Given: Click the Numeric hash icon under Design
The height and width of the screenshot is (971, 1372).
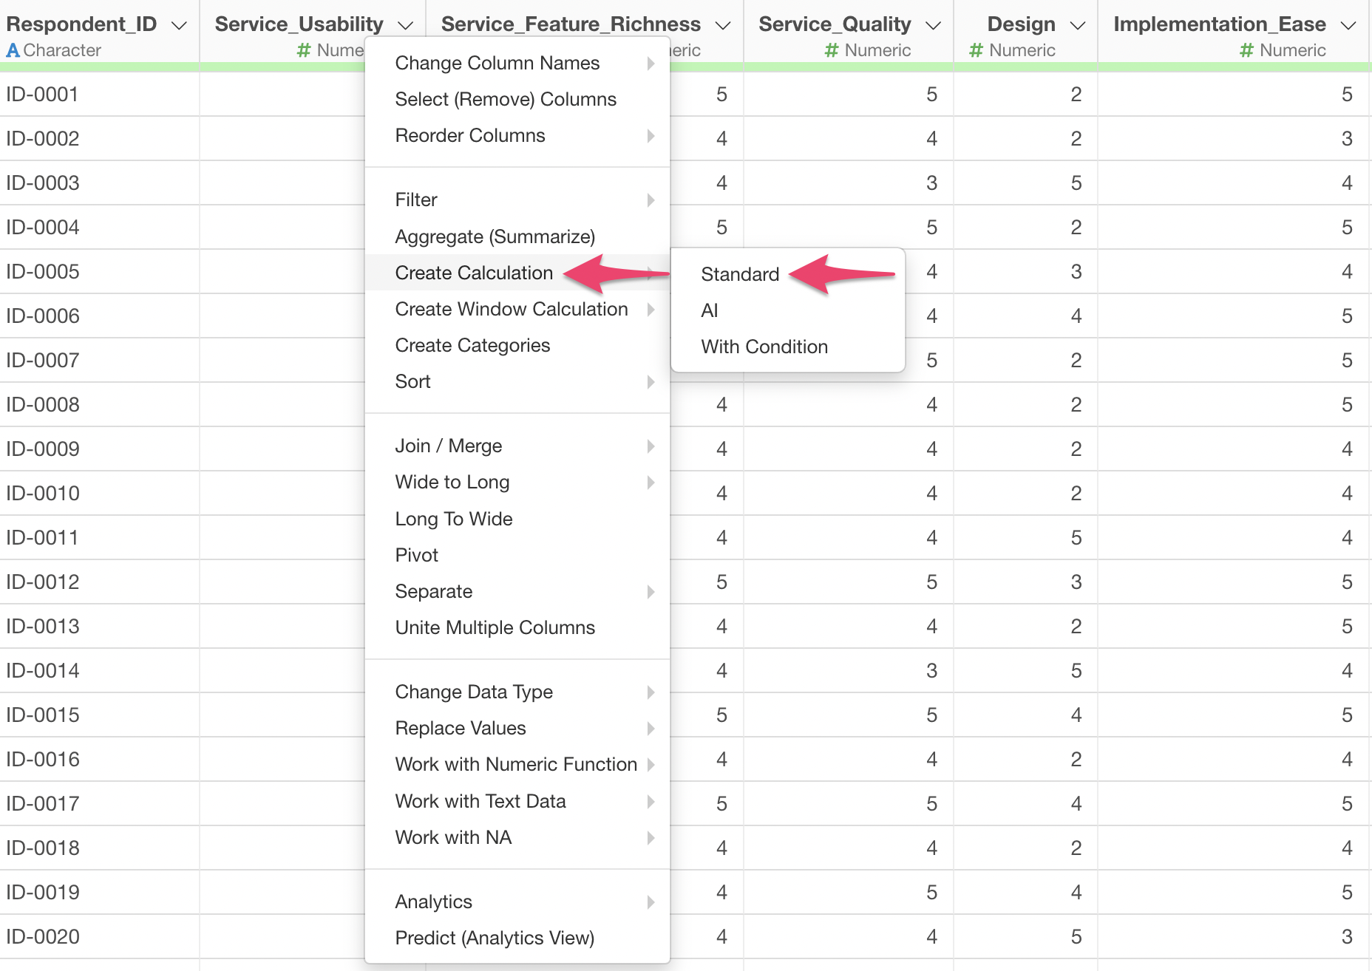Looking at the screenshot, I should point(976,51).
